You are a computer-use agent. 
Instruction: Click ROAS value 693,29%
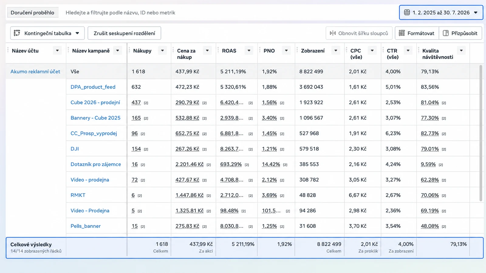pos(231,164)
